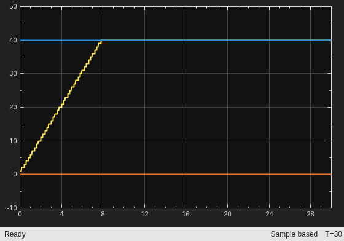This screenshot has height=241, width=344.
Task: Click the 'Sample based' status label
Action: [294, 234]
